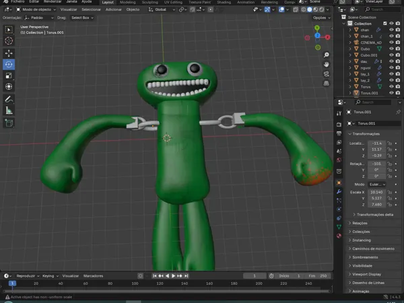Click the Fim 250 end frame field
Viewport: 404px width, 303px height.
tap(317, 276)
